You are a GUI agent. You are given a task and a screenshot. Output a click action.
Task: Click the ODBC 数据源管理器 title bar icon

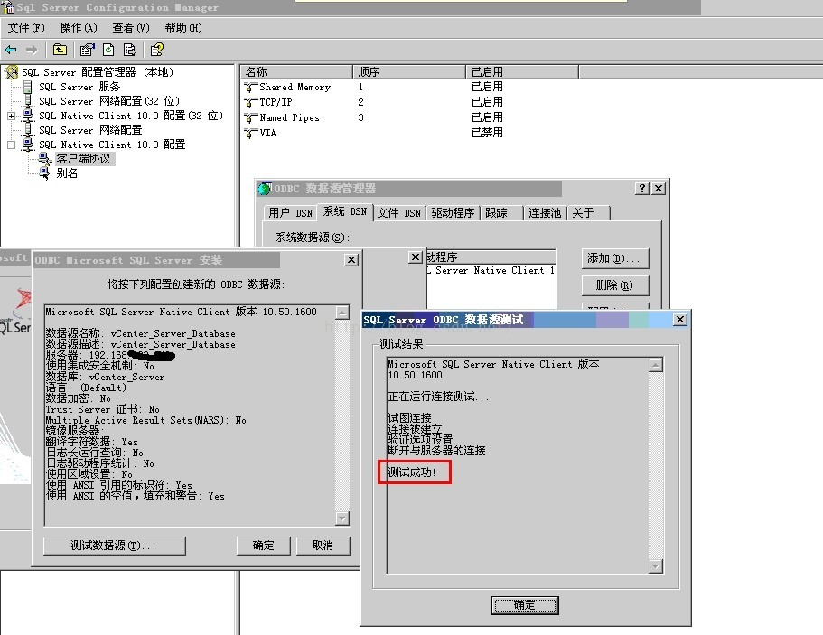(265, 189)
